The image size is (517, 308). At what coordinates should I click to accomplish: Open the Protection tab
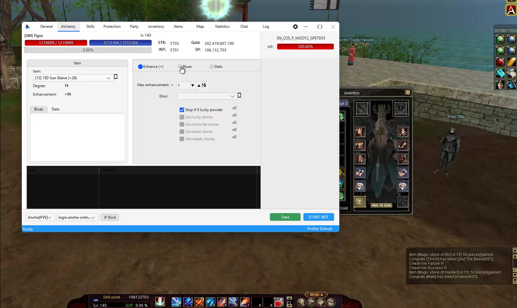pyautogui.click(x=112, y=27)
